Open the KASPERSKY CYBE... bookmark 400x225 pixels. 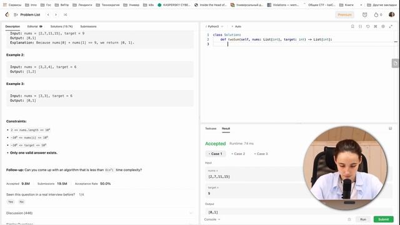click(x=174, y=5)
